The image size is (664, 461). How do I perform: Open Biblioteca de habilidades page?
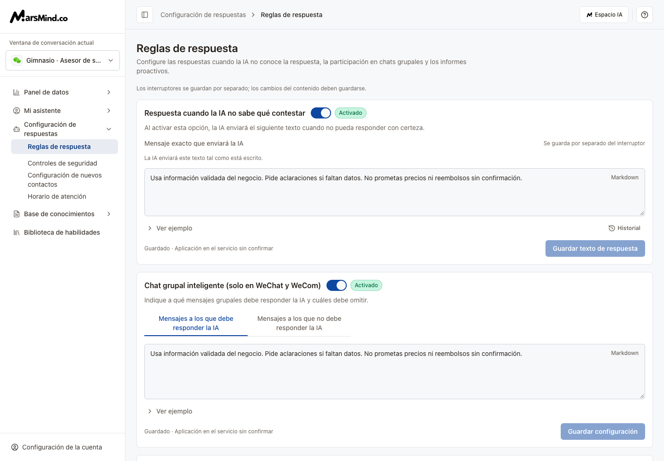pyautogui.click(x=62, y=232)
